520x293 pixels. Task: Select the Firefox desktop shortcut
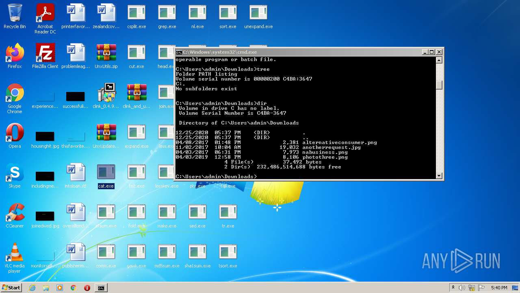point(15,56)
